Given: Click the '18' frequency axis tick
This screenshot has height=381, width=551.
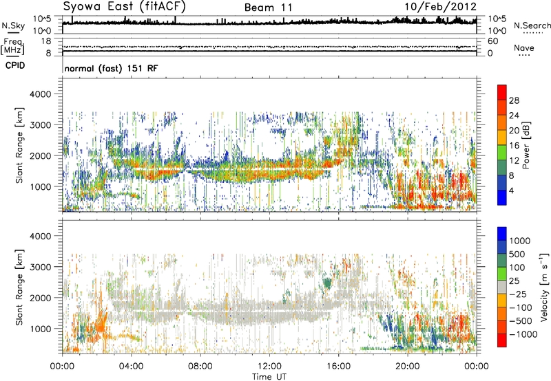Looking at the screenshot, I should pos(46,41).
